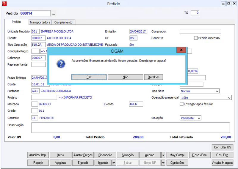Open the Itens button

coord(61,155)
